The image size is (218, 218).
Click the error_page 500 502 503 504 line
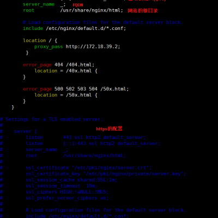(76, 89)
